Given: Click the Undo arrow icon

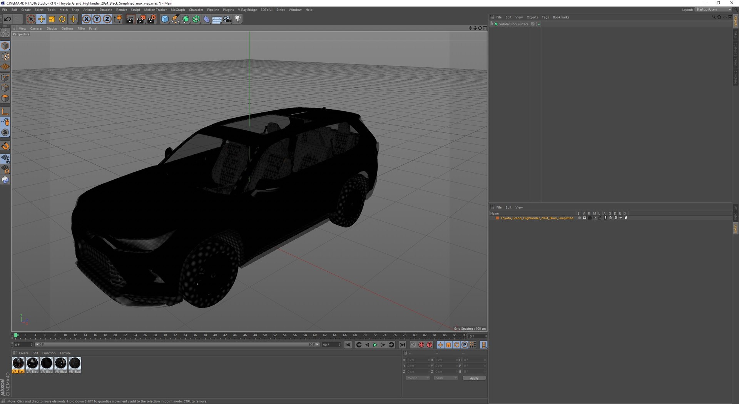Looking at the screenshot, I should 7,19.
